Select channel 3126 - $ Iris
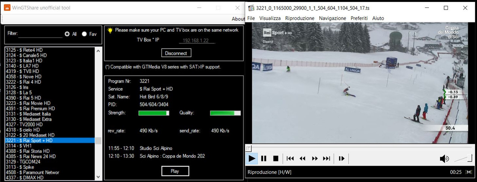Screen dimensions: 477x182 point(50,87)
